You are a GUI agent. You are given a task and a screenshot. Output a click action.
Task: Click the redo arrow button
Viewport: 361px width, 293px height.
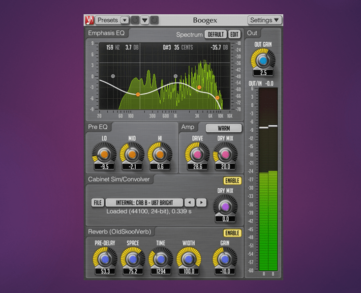point(154,20)
